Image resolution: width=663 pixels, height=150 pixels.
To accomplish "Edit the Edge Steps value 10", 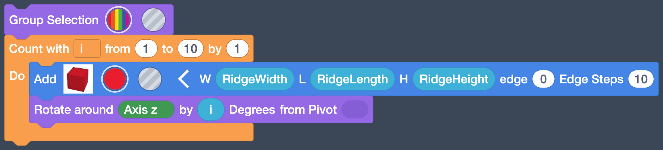I will tap(641, 79).
